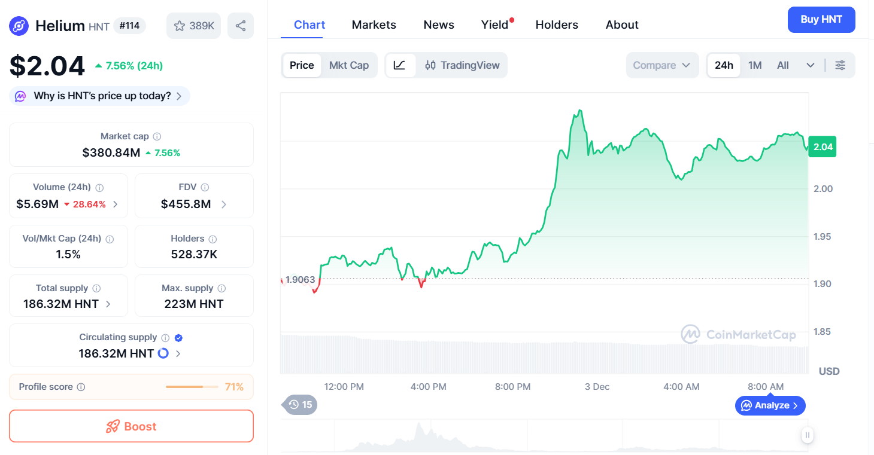Screen dimensions: 874x455
Task: Click the history clock icon showing 15
Action: (299, 405)
